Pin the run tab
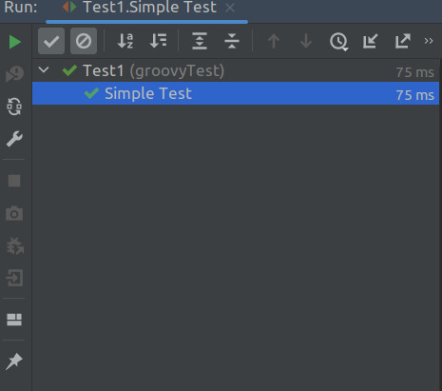Image resolution: width=442 pixels, height=391 pixels. [14, 362]
